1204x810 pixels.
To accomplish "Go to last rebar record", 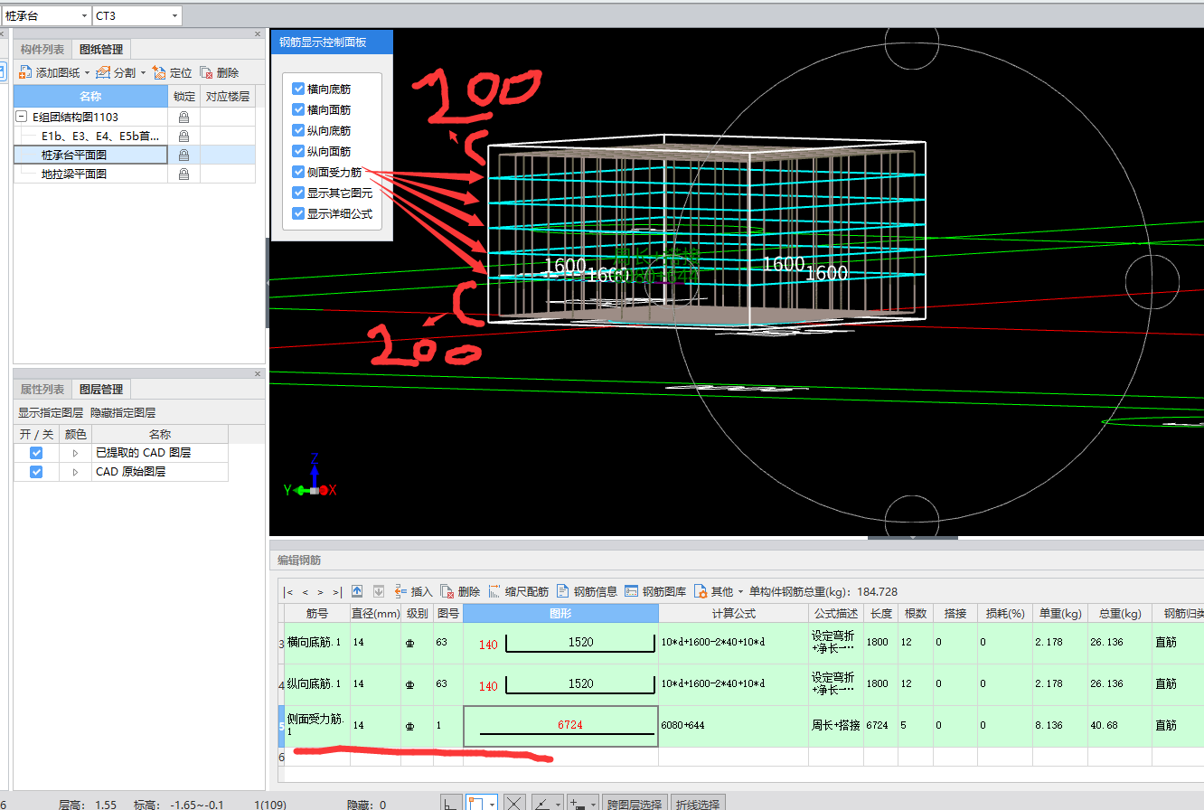I will (336, 592).
